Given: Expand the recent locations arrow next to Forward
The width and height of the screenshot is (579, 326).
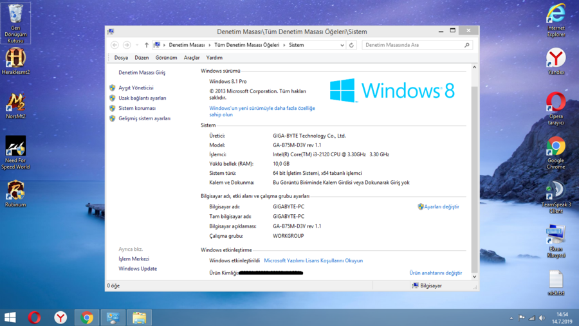Looking at the screenshot, I should 137,45.
